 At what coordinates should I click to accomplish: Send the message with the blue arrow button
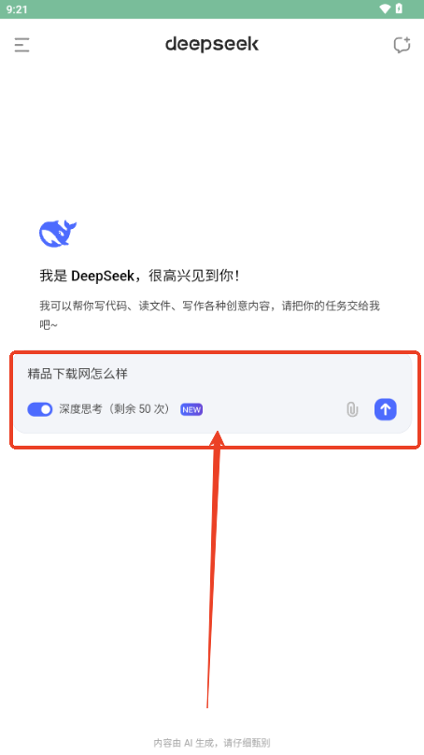pyautogui.click(x=386, y=409)
